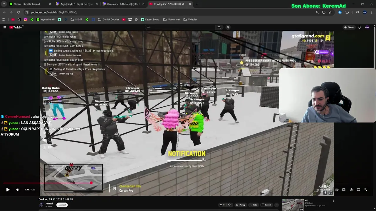Click install app icon in address bar
This screenshot has height=211, width=376.
coord(324,12)
